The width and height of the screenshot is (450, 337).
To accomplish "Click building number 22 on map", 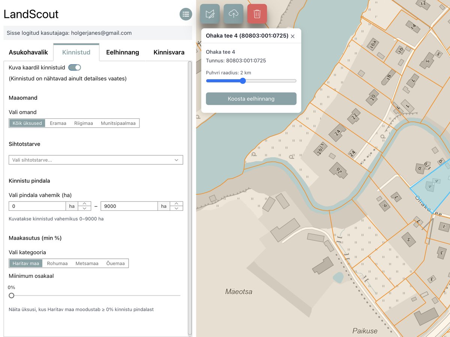I will [354, 116].
